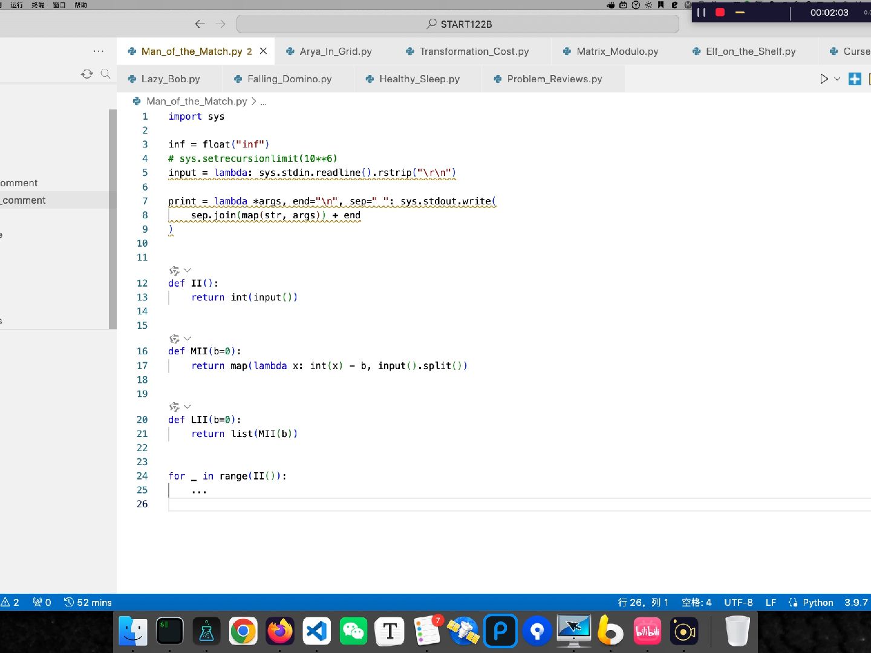Launch Firefox from the dock
This screenshot has width=871, height=653.
tap(280, 631)
